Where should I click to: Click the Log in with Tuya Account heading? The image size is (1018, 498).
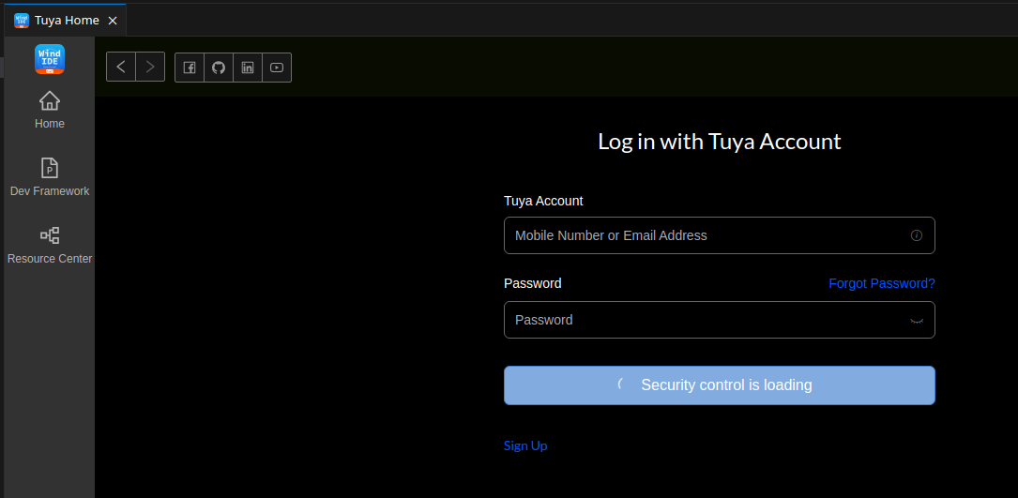[720, 141]
